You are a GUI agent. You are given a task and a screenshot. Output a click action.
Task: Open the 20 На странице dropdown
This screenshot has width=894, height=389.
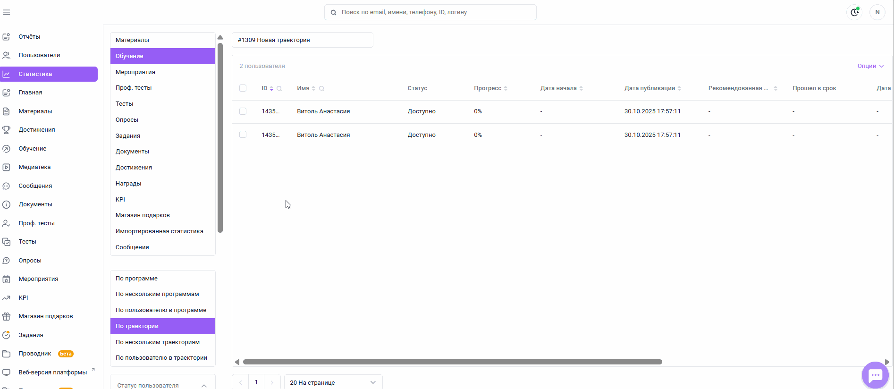pyautogui.click(x=333, y=382)
